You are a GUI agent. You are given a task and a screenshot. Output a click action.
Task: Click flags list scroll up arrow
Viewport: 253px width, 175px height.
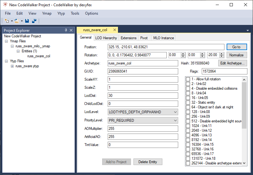point(244,80)
